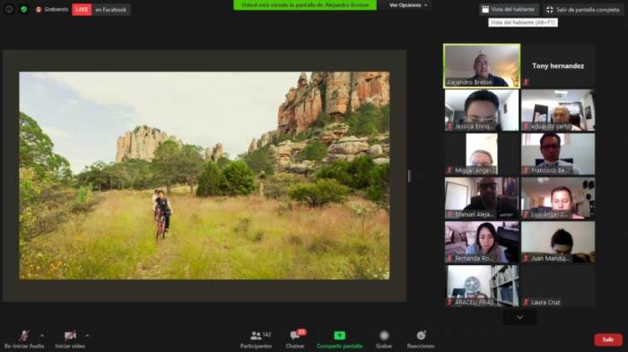Select Alejandro Breton's video thumbnail
This screenshot has height=352, width=628.
pyautogui.click(x=482, y=66)
